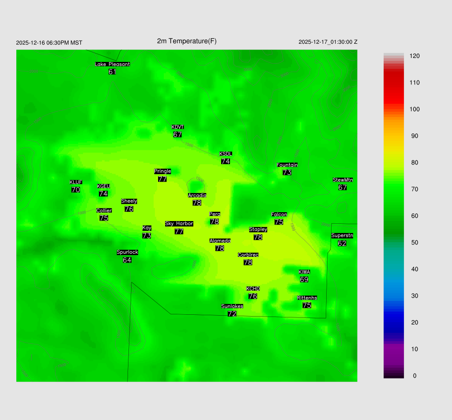Select the Sky Harbor station label

coord(179,224)
